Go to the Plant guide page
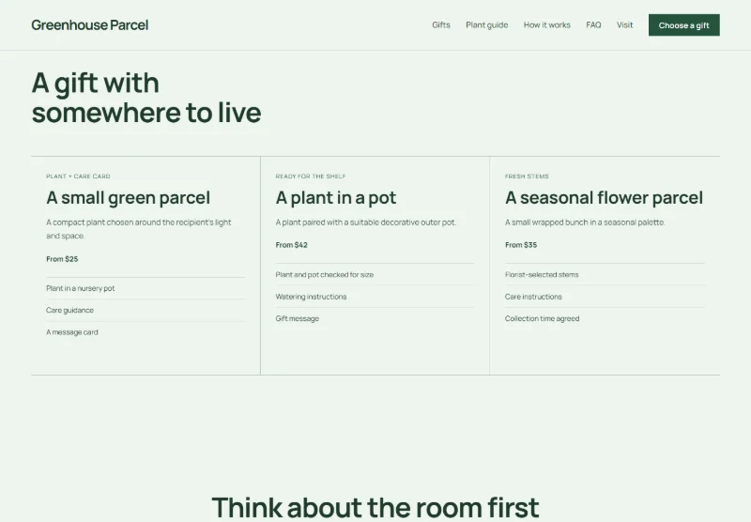 [x=486, y=25]
